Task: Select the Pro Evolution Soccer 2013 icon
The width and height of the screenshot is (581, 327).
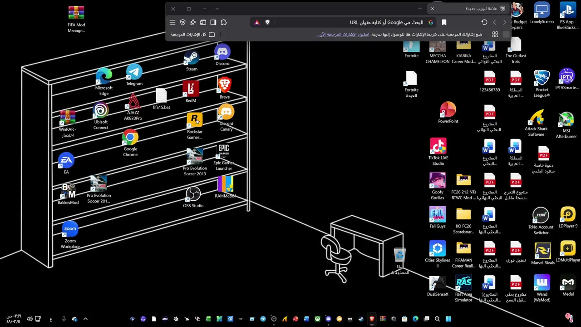Action: (x=195, y=162)
